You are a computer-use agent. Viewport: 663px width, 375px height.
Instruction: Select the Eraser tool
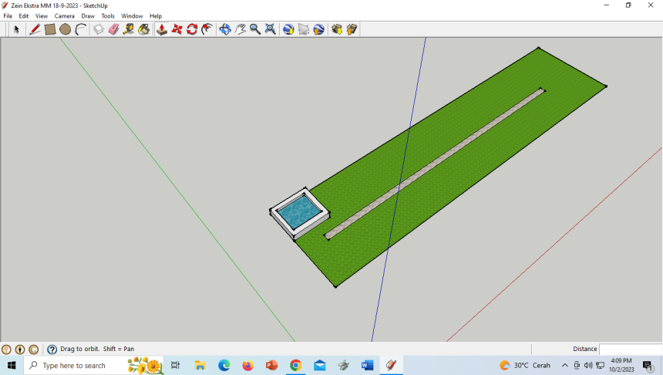click(x=113, y=29)
